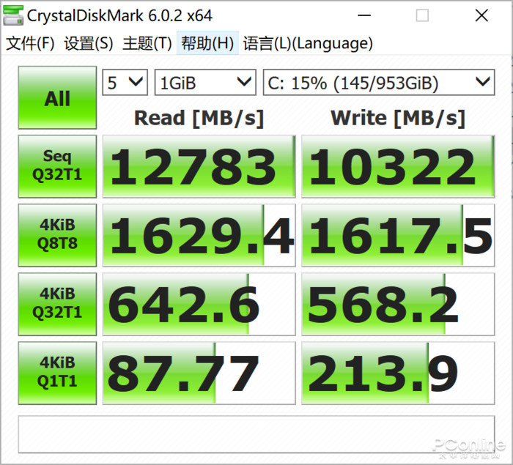Close the CrystalDiskMark window
The height and width of the screenshot is (465, 513).
coord(481,15)
